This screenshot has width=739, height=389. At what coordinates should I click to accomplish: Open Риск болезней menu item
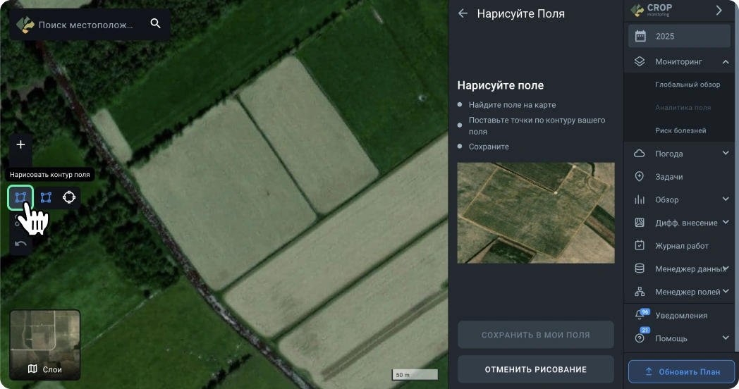point(680,131)
